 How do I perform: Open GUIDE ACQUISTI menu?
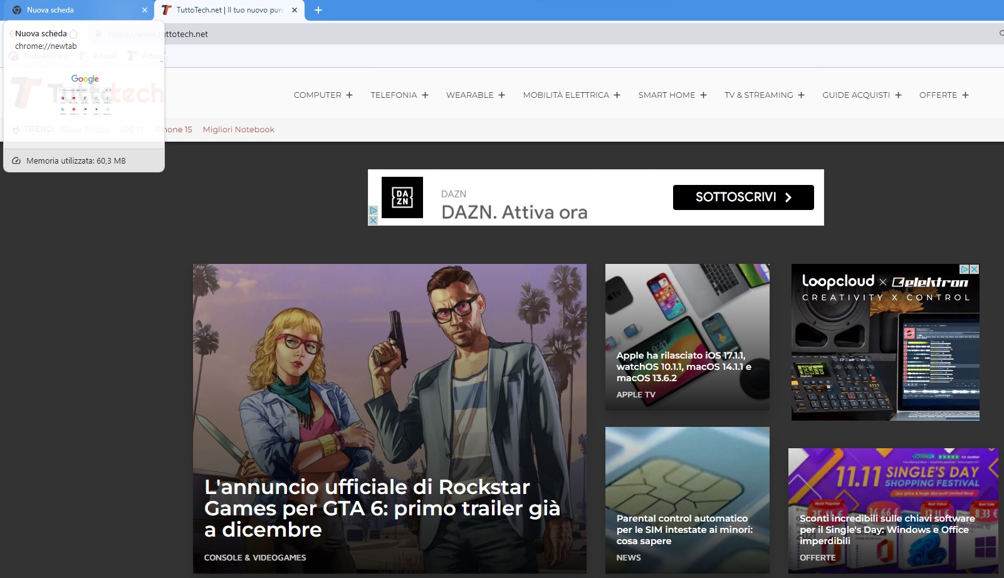861,95
